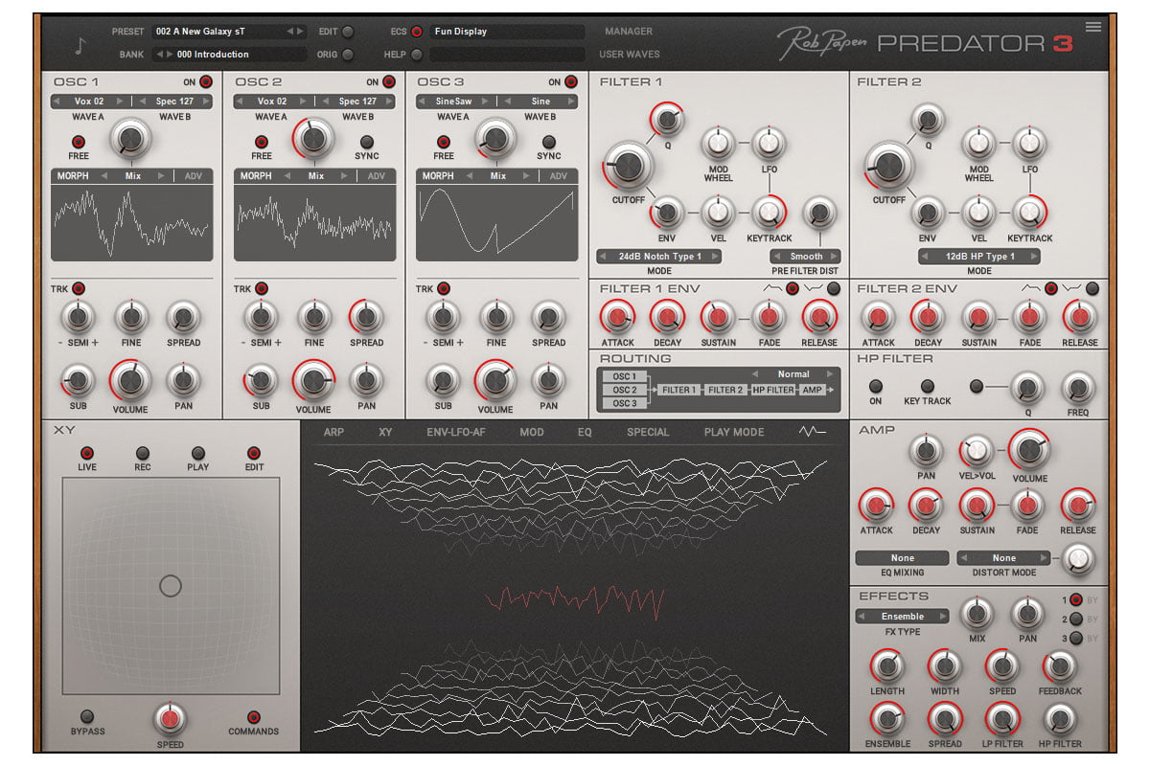The height and width of the screenshot is (766, 1150).
Task: Click the Filter 1 CUTOFF knob
Action: click(628, 165)
